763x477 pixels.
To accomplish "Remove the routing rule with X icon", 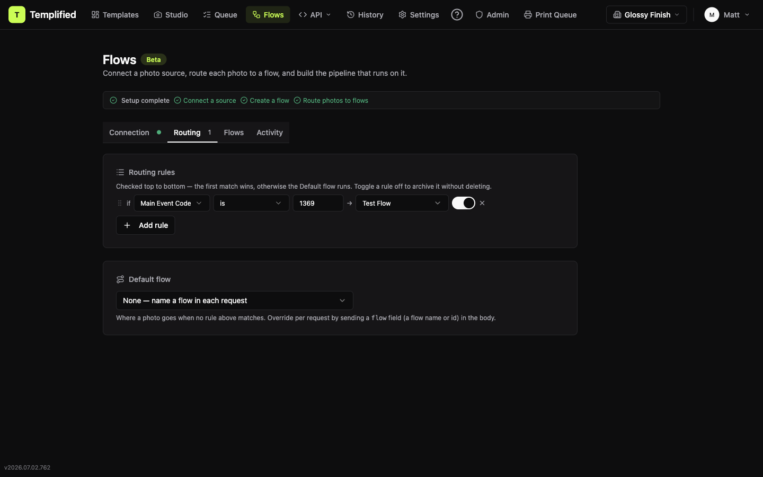I will (482, 203).
